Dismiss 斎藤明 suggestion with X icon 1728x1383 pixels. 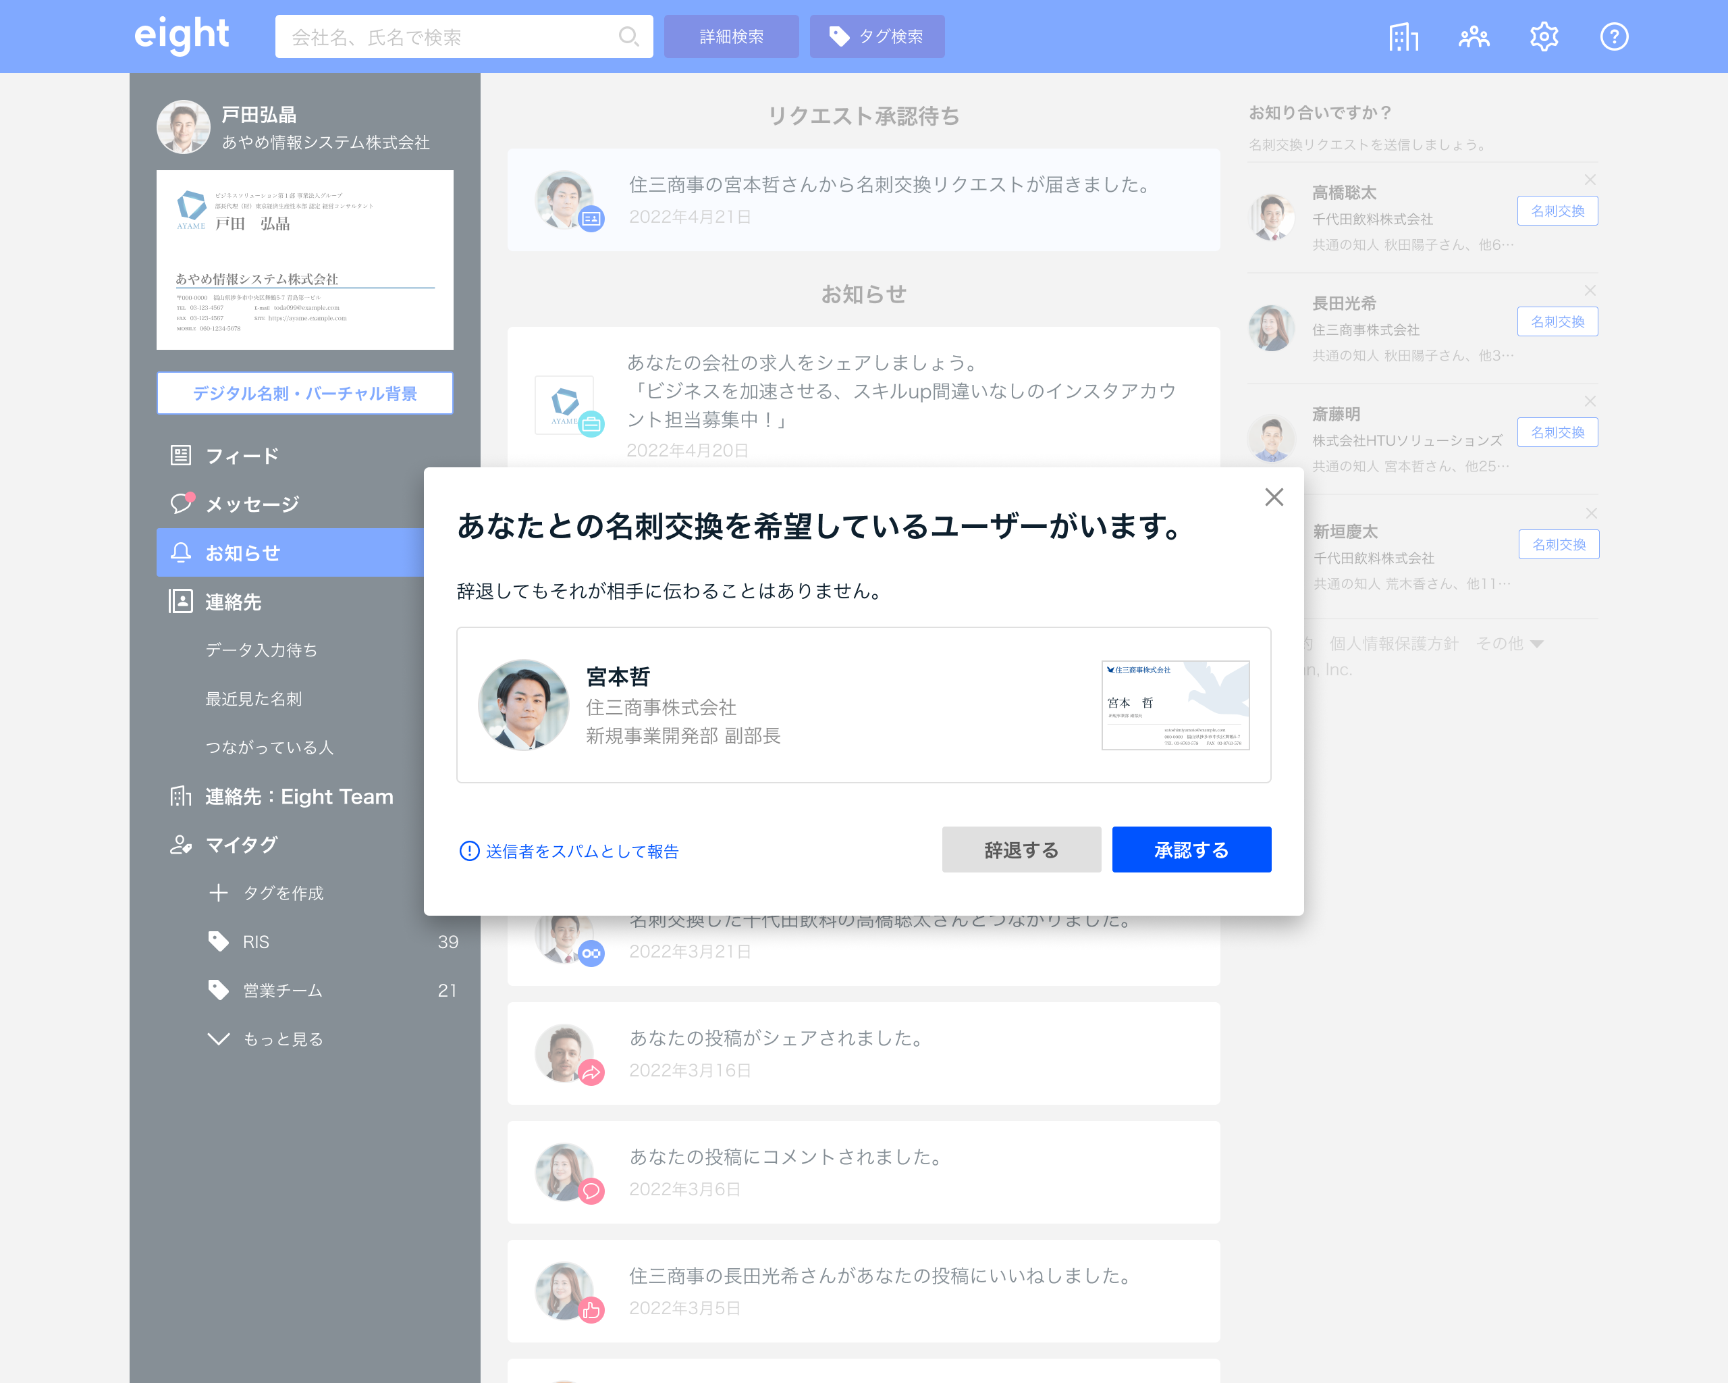[1590, 401]
